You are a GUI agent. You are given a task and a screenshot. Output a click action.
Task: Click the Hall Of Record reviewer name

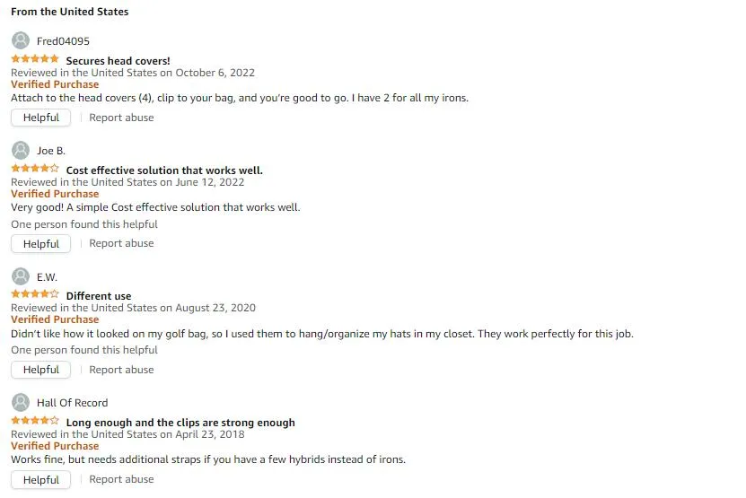73,403
